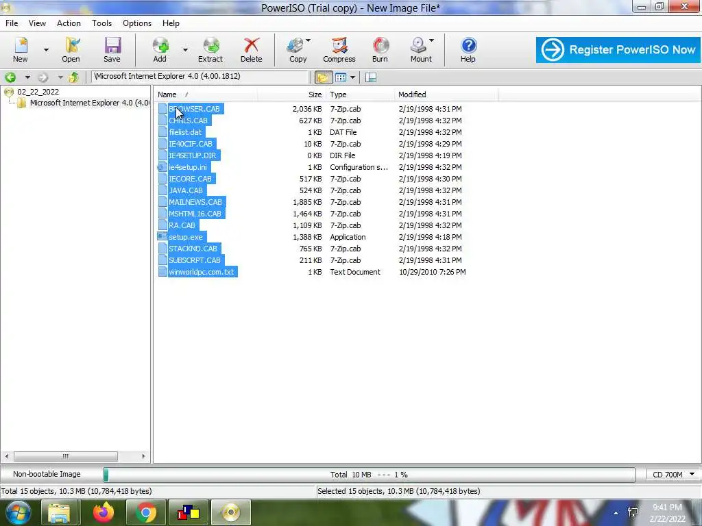Click the Burn toolbar icon
Screen dimensions: 702x526
(x=380, y=49)
